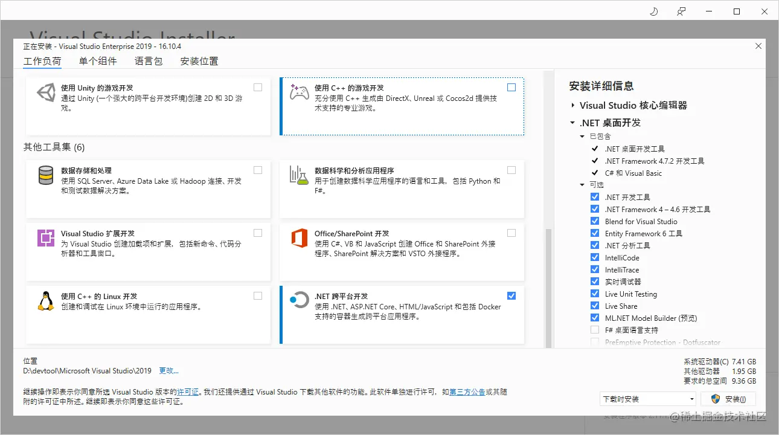The height and width of the screenshot is (435, 779).
Task: Uncheck the 实时调试器 component
Action: [594, 282]
